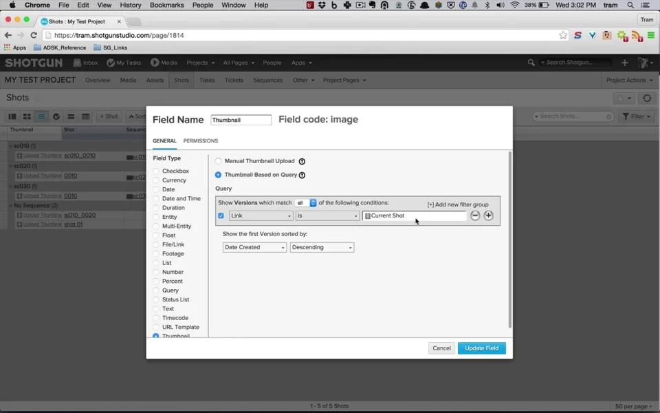
Task: Click the Shotgun logo
Action: [x=34, y=63]
